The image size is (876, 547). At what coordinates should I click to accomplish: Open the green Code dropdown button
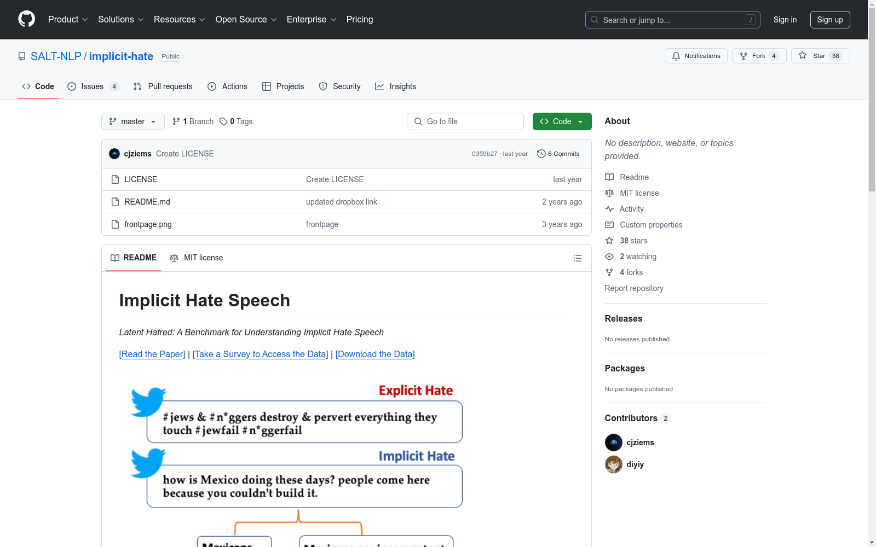tap(562, 121)
